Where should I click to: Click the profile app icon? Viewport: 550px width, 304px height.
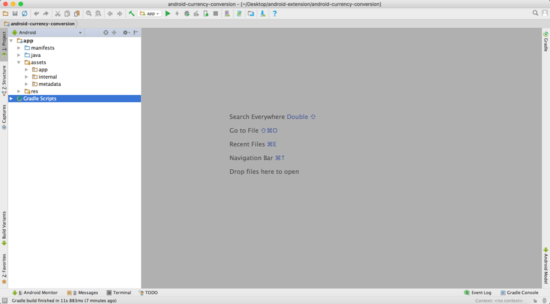(196, 13)
